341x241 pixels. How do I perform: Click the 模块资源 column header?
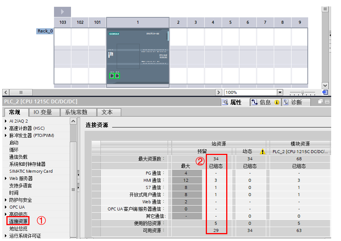300,144
